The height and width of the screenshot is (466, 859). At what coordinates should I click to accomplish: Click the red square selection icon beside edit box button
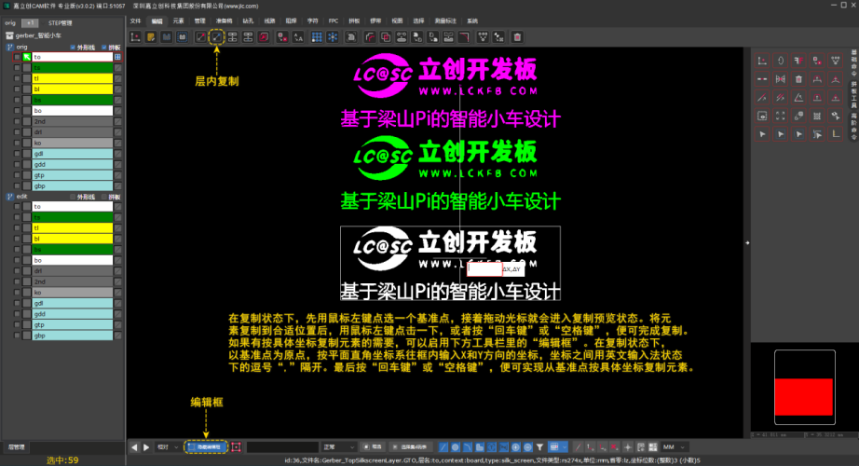point(236,447)
